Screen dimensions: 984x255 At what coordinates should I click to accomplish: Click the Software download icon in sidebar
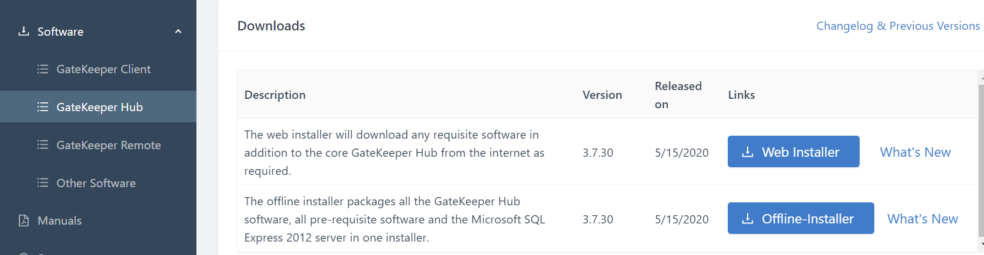(23, 31)
